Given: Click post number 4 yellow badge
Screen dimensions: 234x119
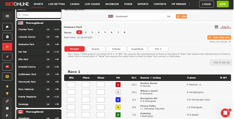Looking at the screenshot, I should [x=118, y=107].
